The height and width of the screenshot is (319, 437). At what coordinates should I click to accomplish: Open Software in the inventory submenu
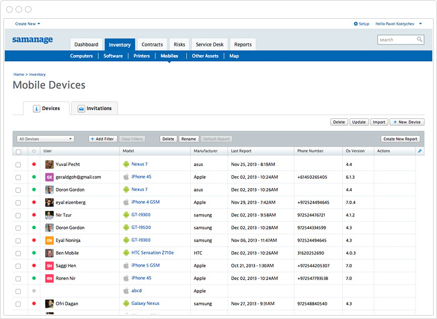point(113,56)
